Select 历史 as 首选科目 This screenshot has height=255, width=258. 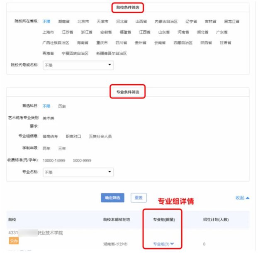[x=62, y=106]
